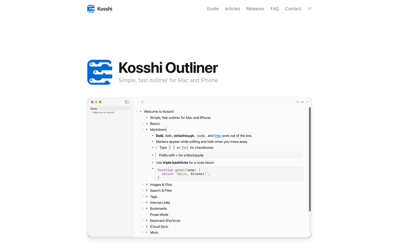The height and width of the screenshot is (249, 399).
Task: Click the bullet beside Images & Files
Action: click(147, 185)
